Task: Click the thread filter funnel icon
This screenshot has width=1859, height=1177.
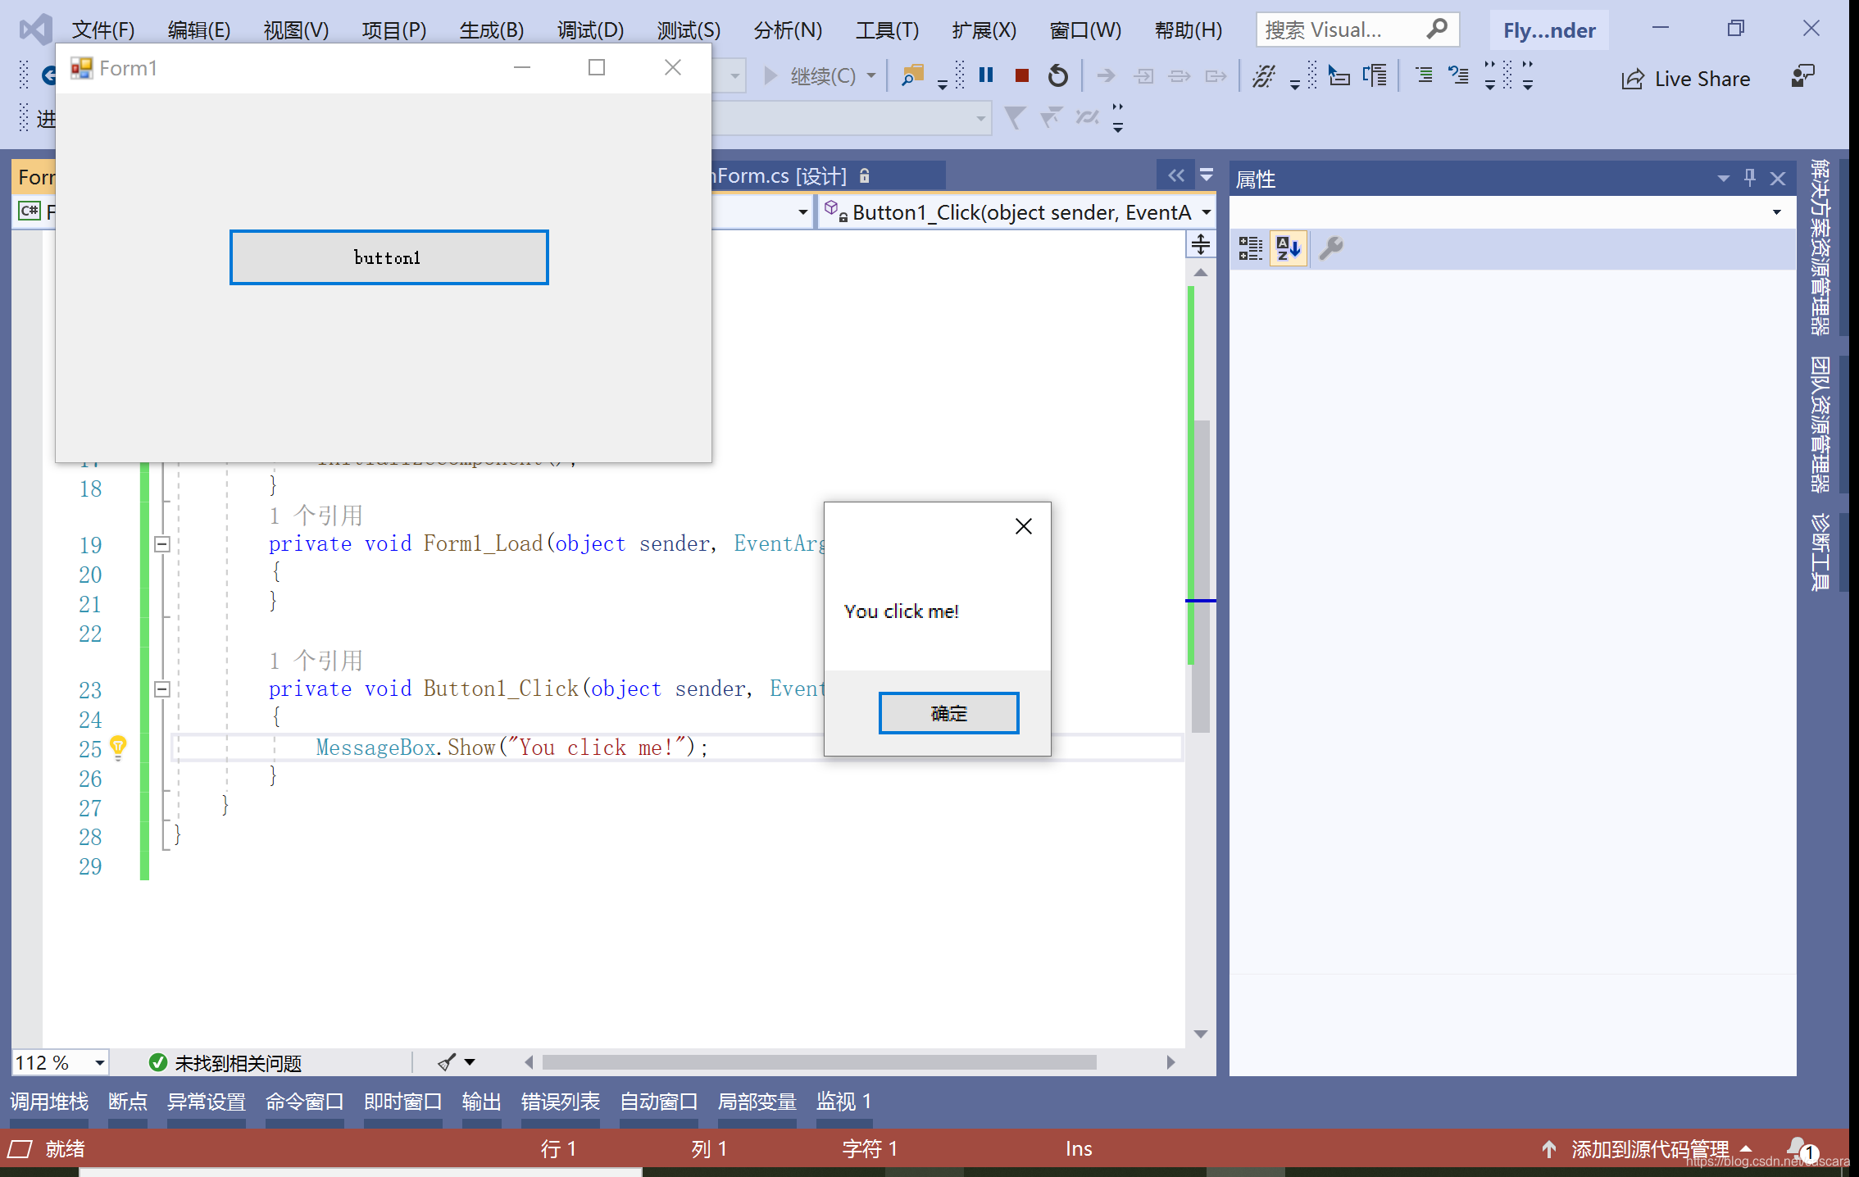Action: 1015,119
